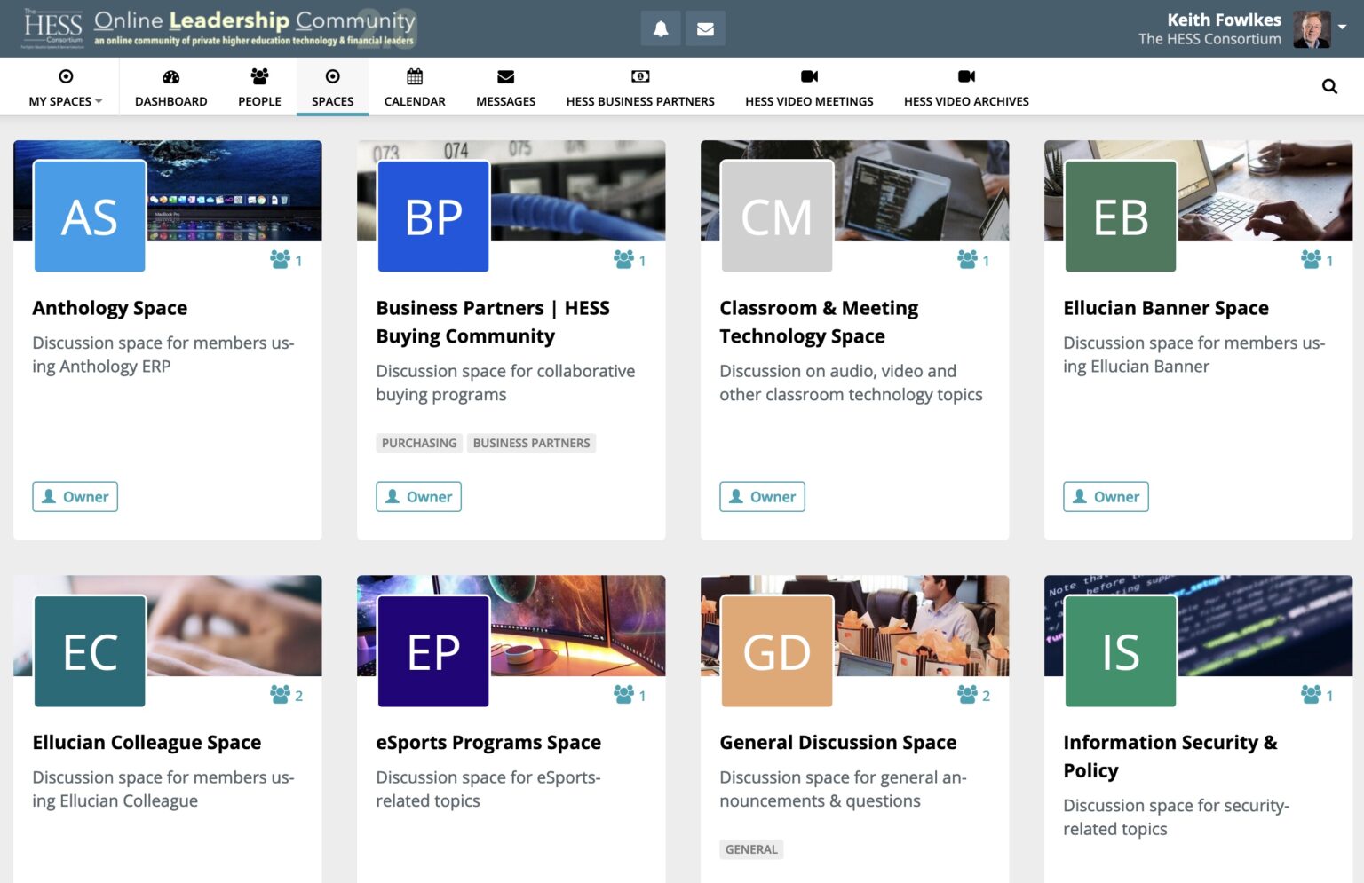Viewport: 1364px width, 883px height.
Task: Click the HESS Business Partners icon
Action: click(639, 76)
